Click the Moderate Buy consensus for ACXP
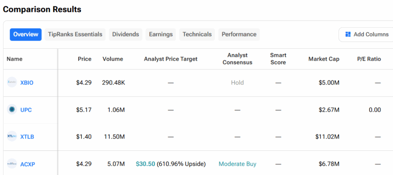 (x=237, y=164)
